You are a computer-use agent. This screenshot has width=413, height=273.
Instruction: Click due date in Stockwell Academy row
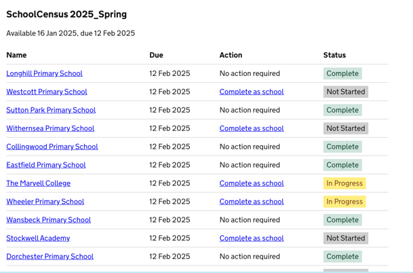click(170, 238)
